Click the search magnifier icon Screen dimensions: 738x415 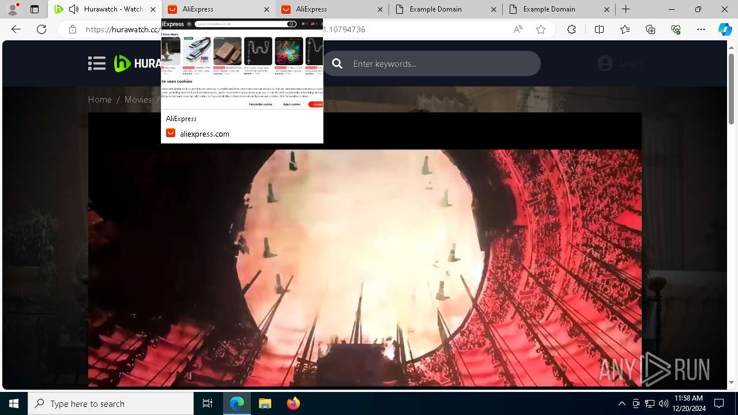point(337,63)
